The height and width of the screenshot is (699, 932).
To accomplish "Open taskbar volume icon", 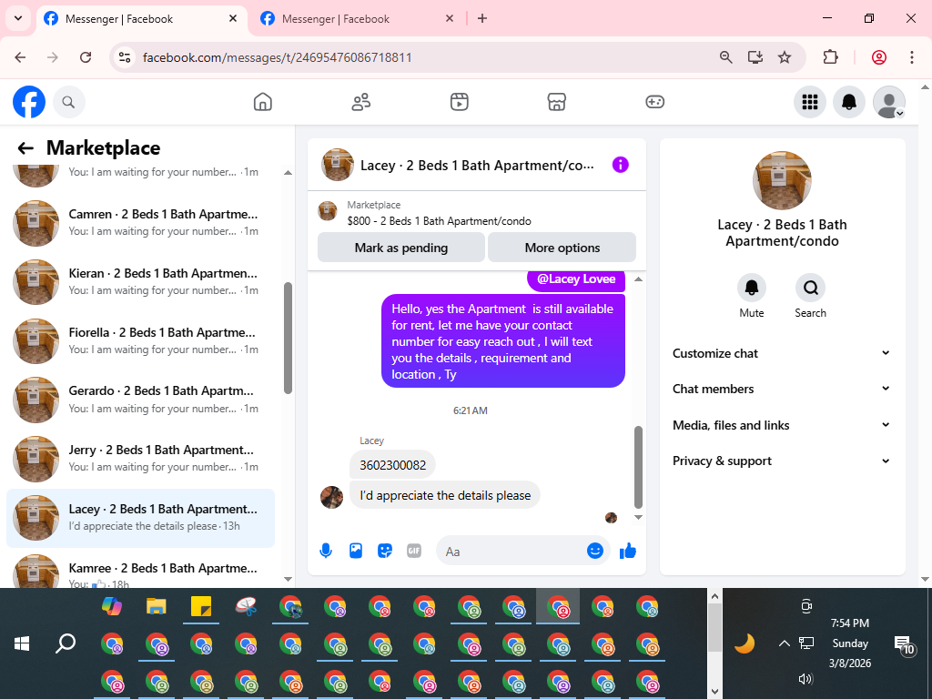I will click(x=806, y=679).
